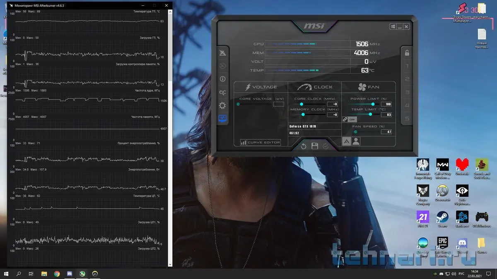The image size is (497, 279).
Task: Open Little Nightmares desktop shortcut
Action: [462, 195]
